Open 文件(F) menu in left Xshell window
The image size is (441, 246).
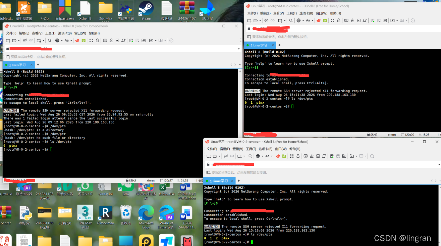click(x=11, y=33)
